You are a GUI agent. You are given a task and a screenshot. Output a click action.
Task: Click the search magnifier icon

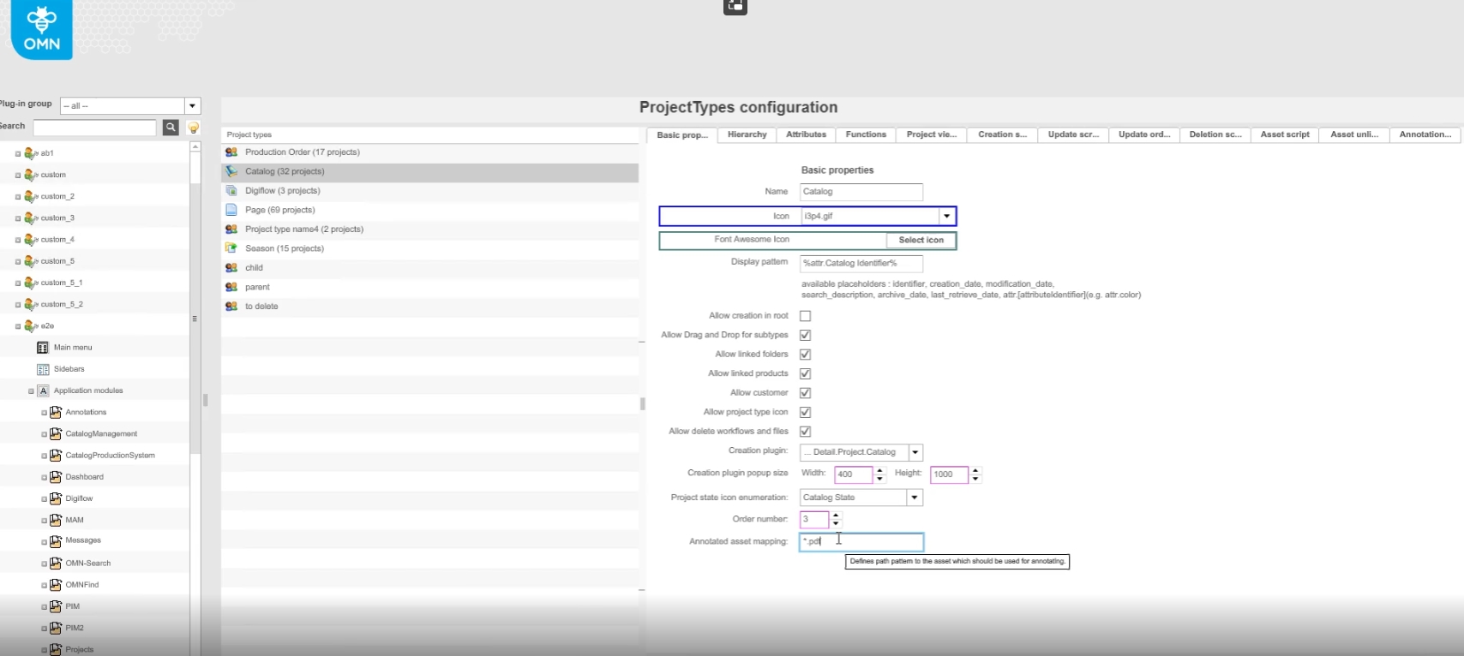[x=171, y=128]
